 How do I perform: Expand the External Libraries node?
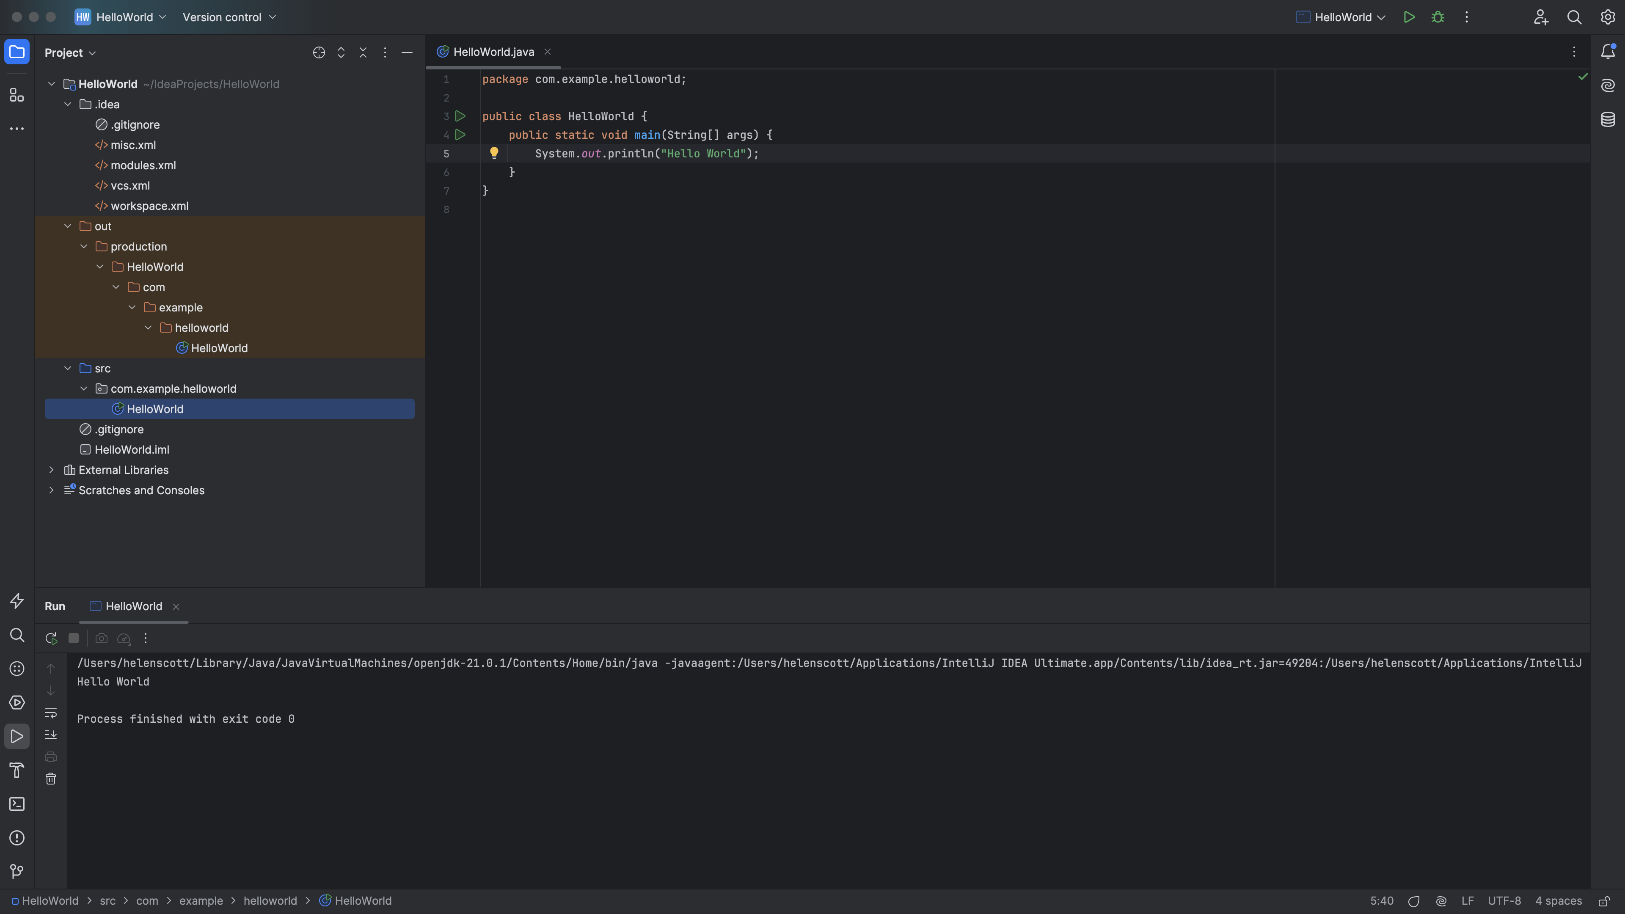(51, 470)
